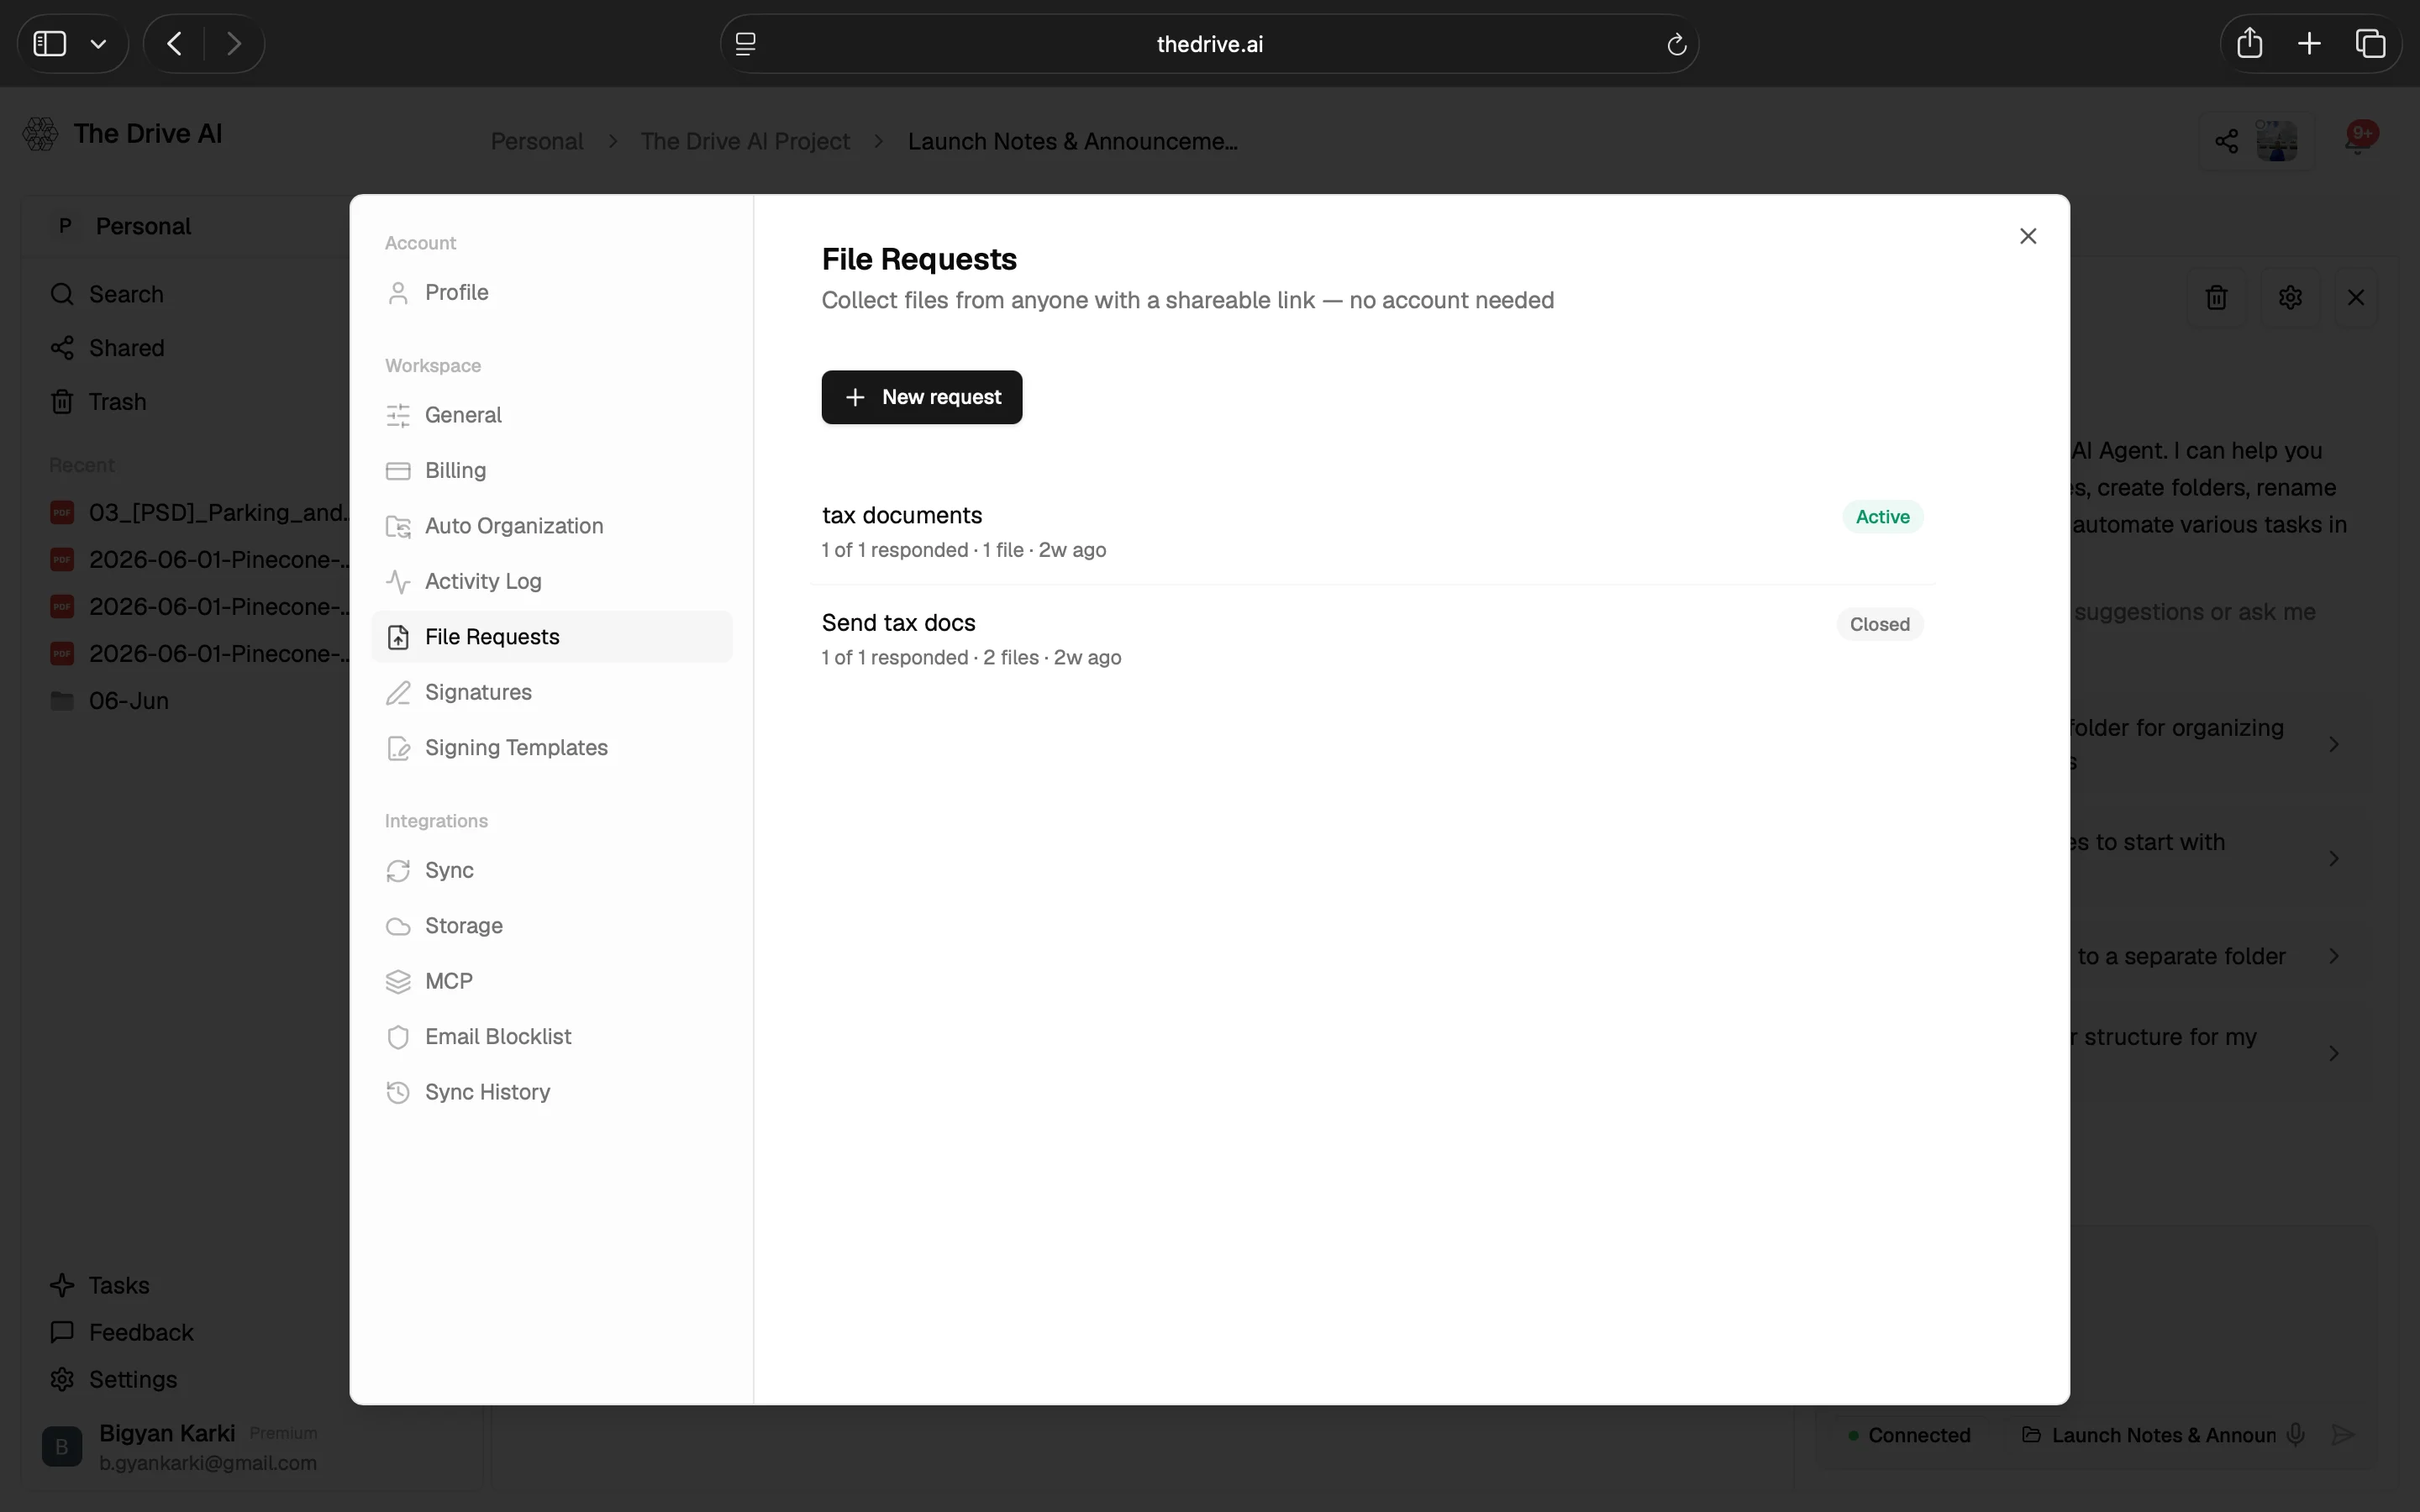This screenshot has height=1512, width=2420.
Task: Click the MCP layers icon
Action: (x=398, y=982)
